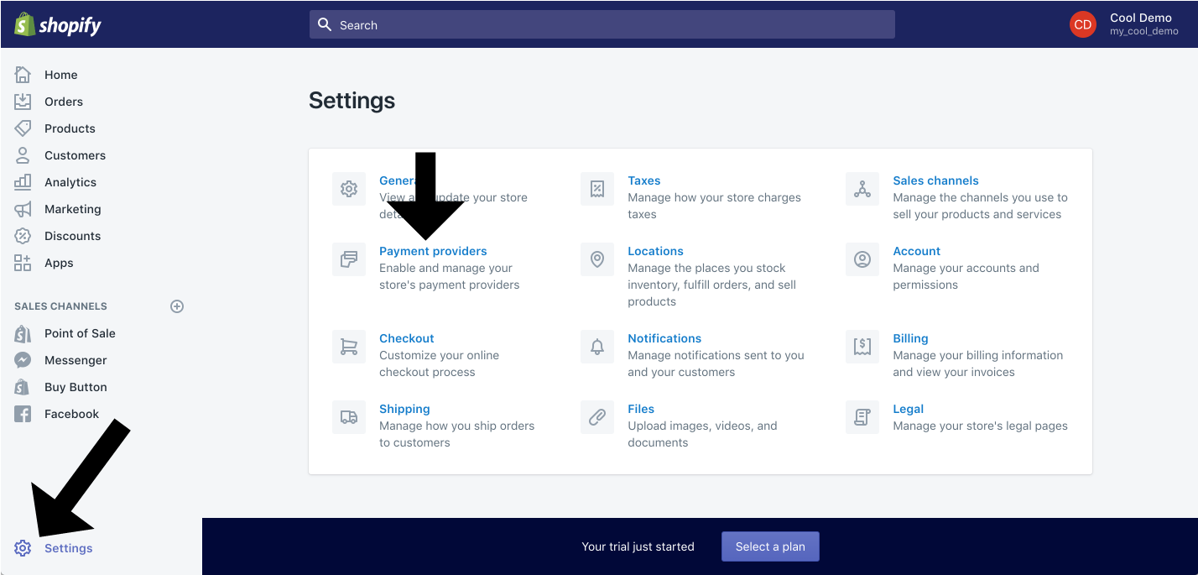Image resolution: width=1198 pixels, height=575 pixels.
Task: Click the Select a plan button
Action: point(770,546)
